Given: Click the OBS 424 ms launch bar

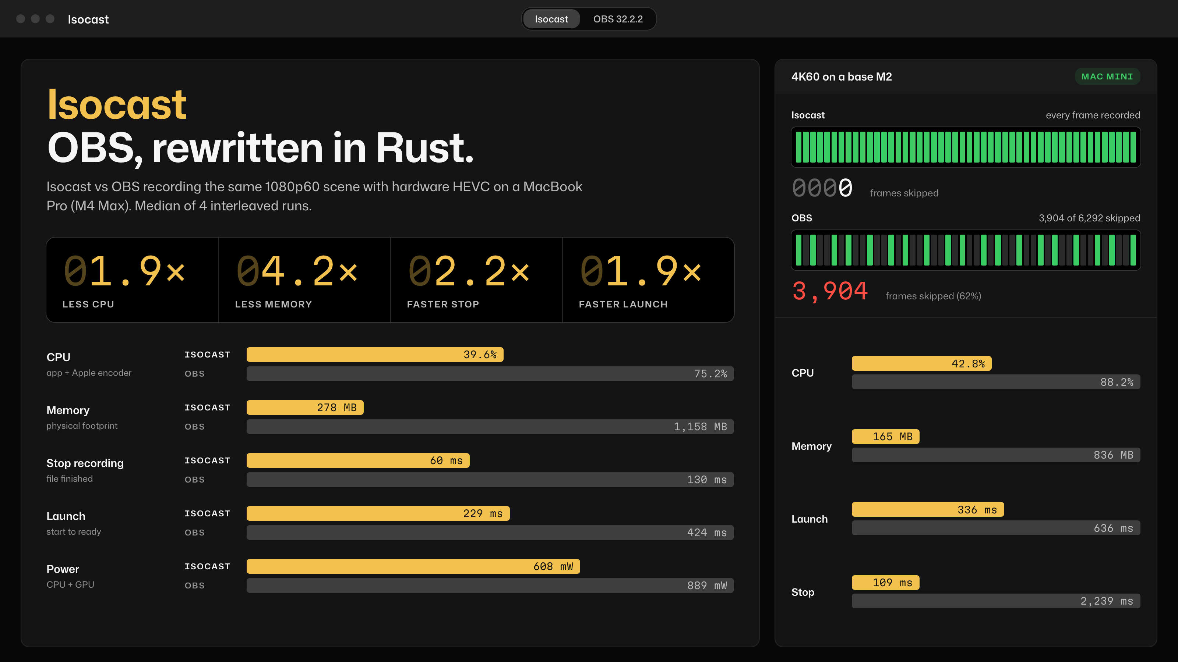Looking at the screenshot, I should coord(490,533).
